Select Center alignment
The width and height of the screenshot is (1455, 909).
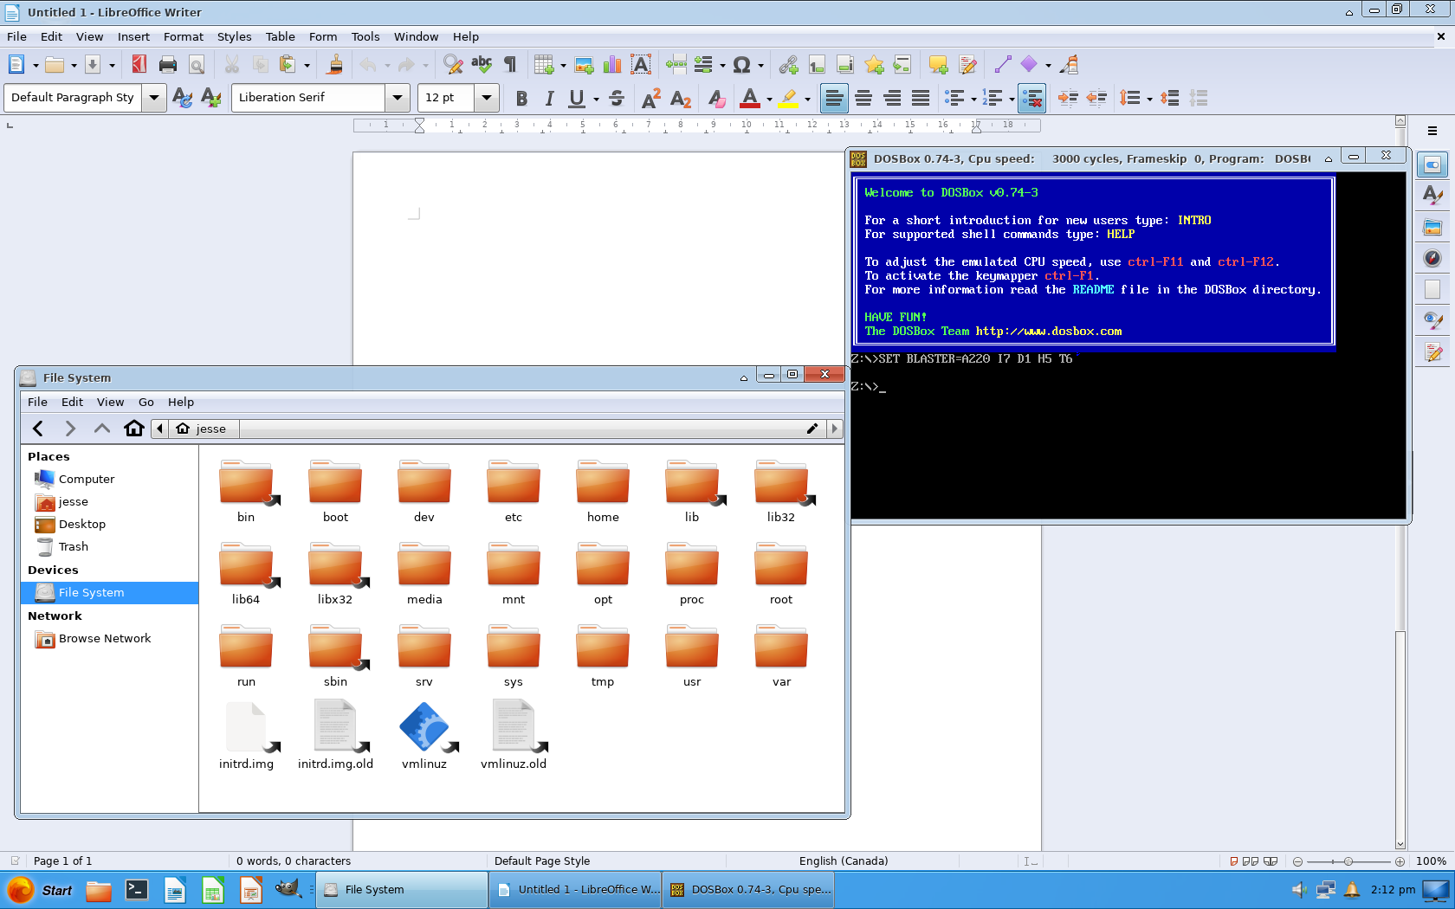[863, 99]
